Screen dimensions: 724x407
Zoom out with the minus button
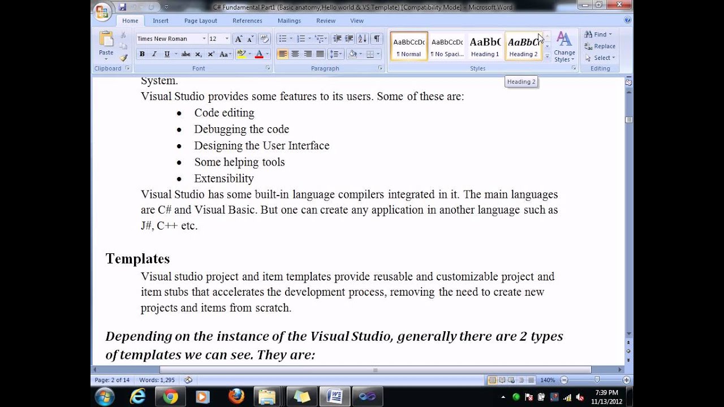(x=564, y=380)
